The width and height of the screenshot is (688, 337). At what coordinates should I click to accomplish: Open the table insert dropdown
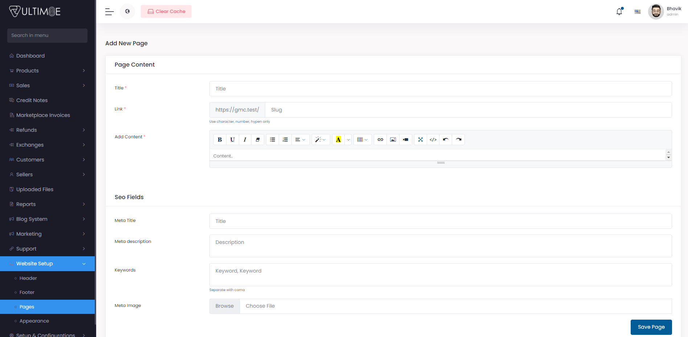[x=362, y=139]
